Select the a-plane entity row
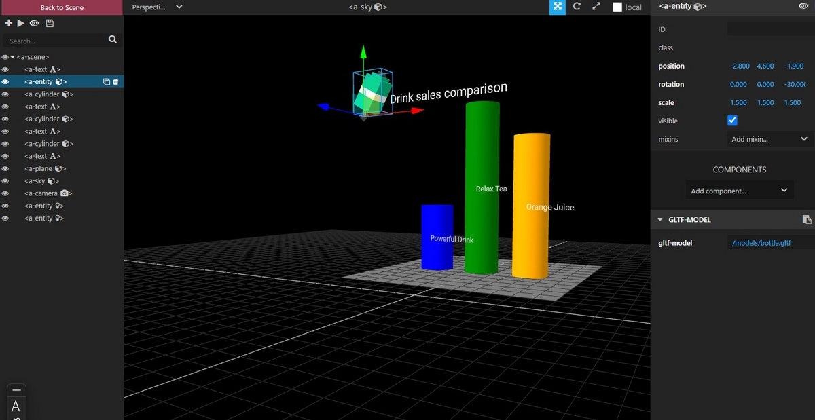 point(62,168)
